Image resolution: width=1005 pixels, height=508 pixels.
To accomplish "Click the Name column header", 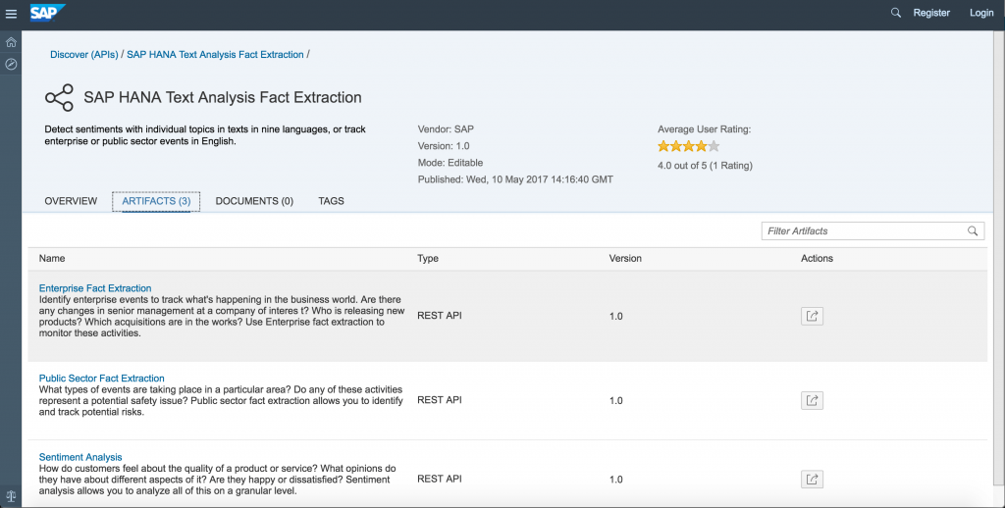I will 52,258.
